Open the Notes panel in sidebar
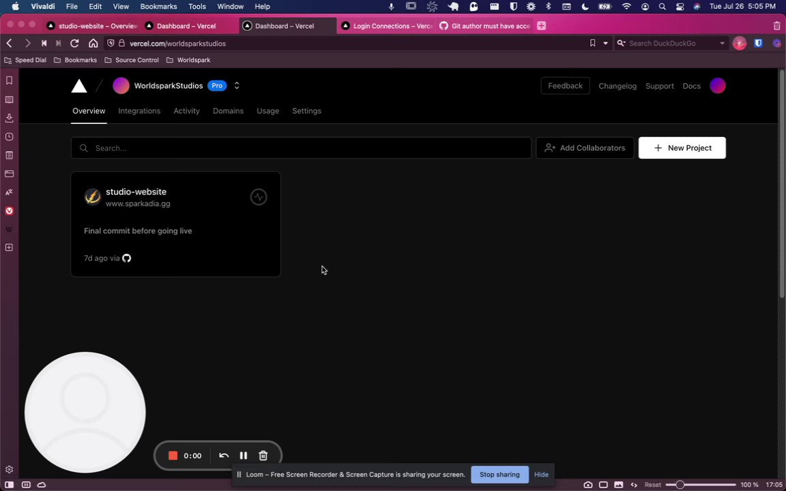 (x=9, y=155)
